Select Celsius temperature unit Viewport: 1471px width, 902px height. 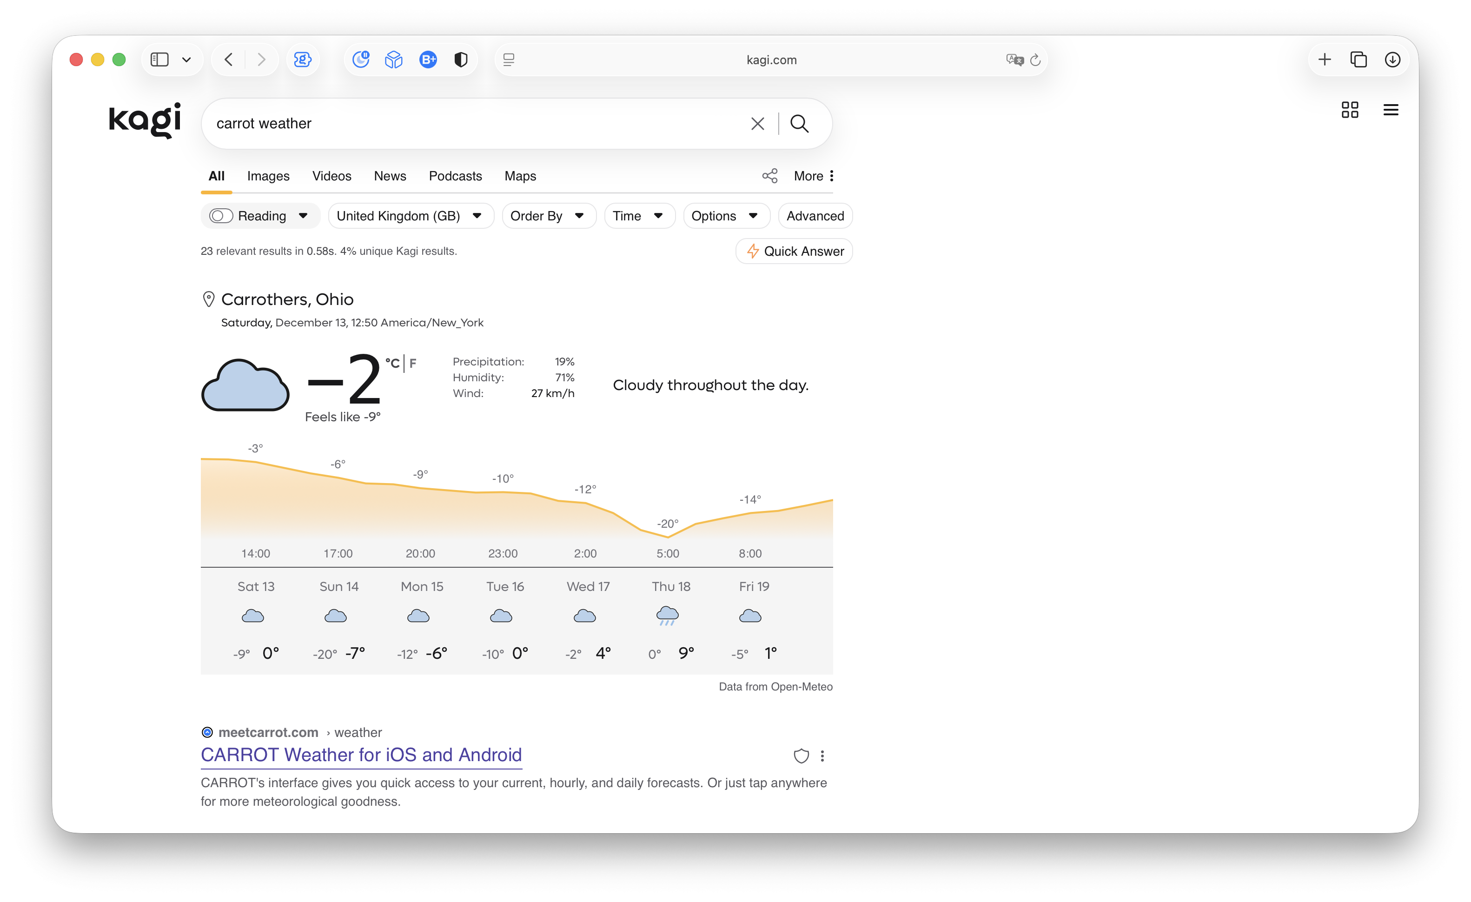[x=392, y=363]
